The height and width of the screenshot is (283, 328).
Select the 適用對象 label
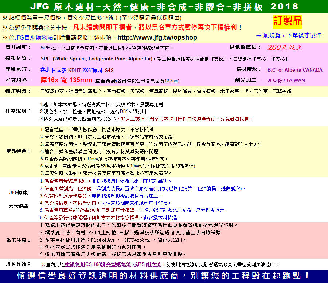pyautogui.click(x=18, y=91)
